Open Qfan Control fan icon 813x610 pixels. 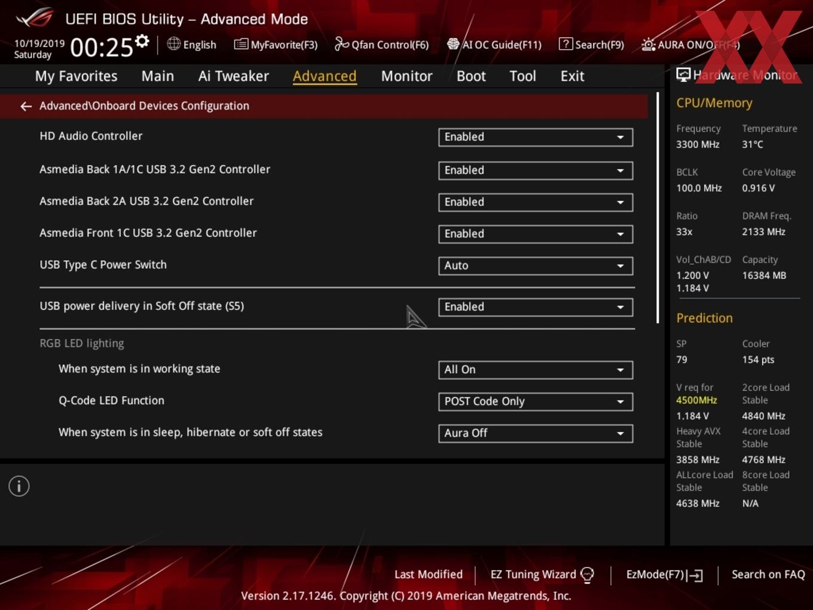click(341, 44)
